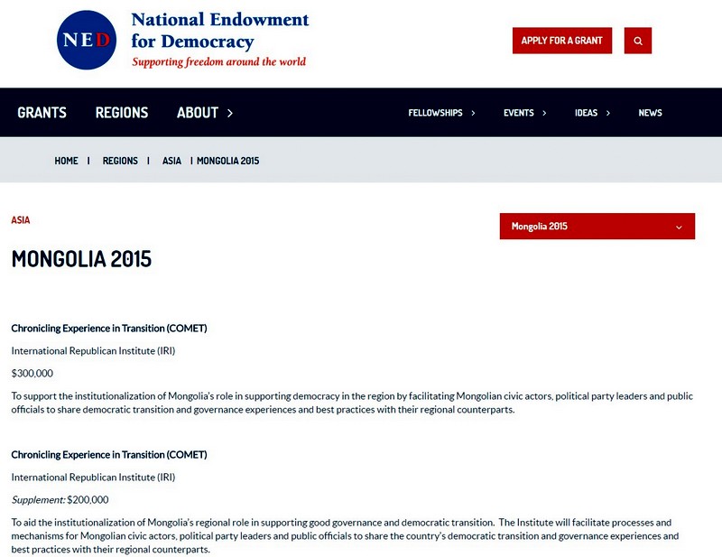The image size is (722, 557).
Task: Click the red Asia category label
Action: [20, 220]
